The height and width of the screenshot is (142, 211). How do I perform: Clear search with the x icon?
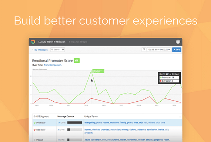click(x=63, y=50)
